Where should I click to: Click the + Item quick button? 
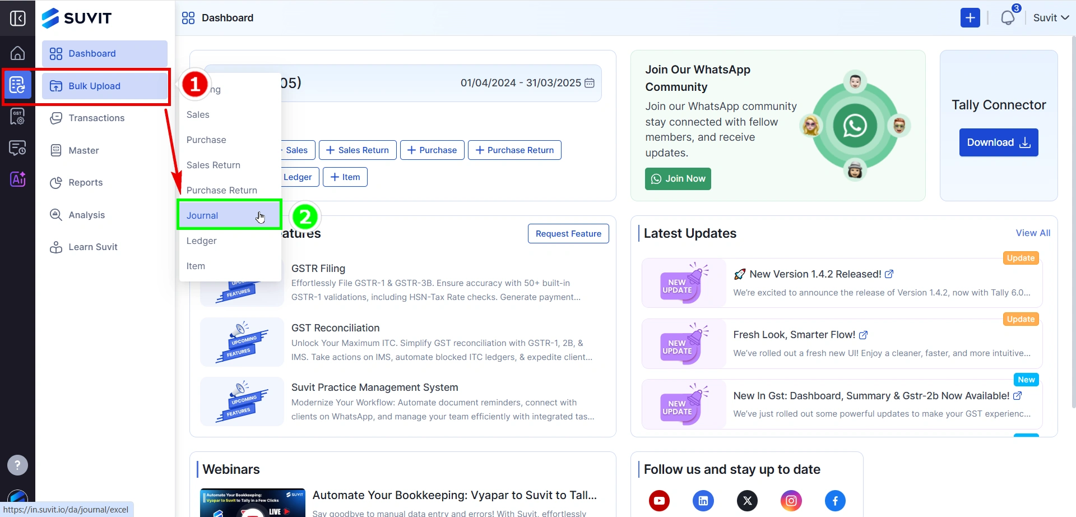(345, 177)
